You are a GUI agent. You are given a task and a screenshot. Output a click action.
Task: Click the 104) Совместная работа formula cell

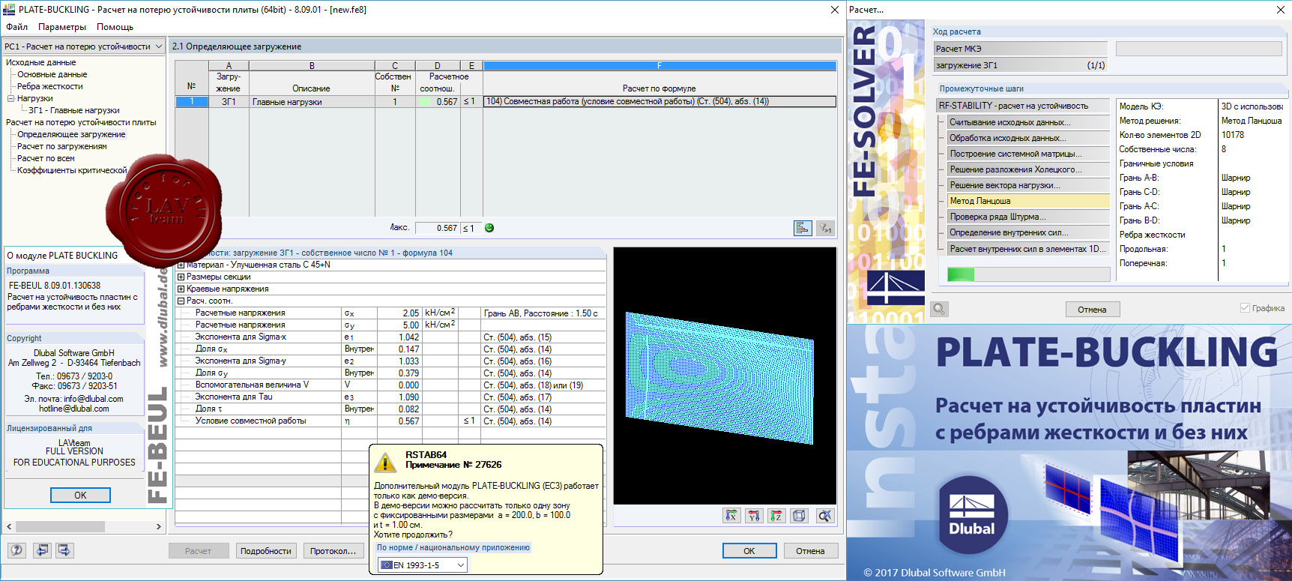click(659, 102)
